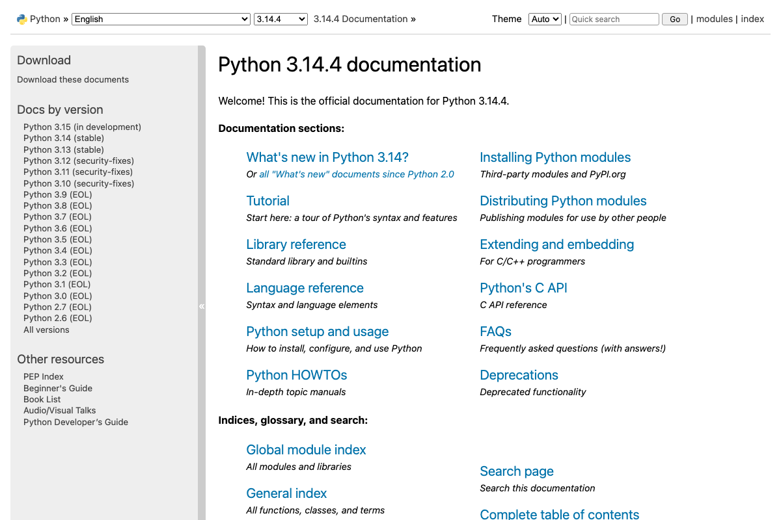Open the English language dropdown
Screen dimensions: 781x520
click(x=161, y=19)
